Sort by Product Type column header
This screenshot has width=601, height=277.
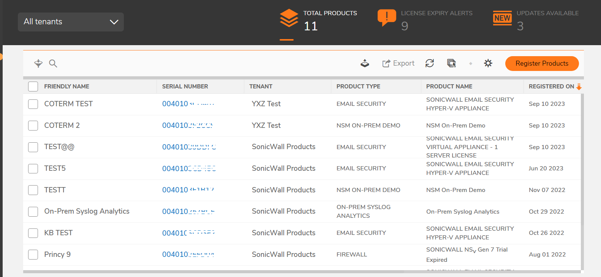point(358,87)
